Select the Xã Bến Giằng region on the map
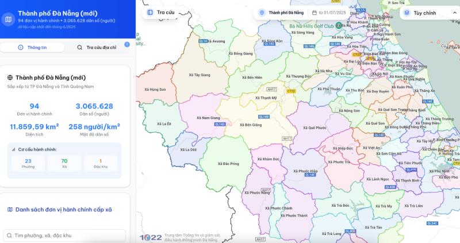The width and height of the screenshot is (460, 243). [x=251, y=125]
